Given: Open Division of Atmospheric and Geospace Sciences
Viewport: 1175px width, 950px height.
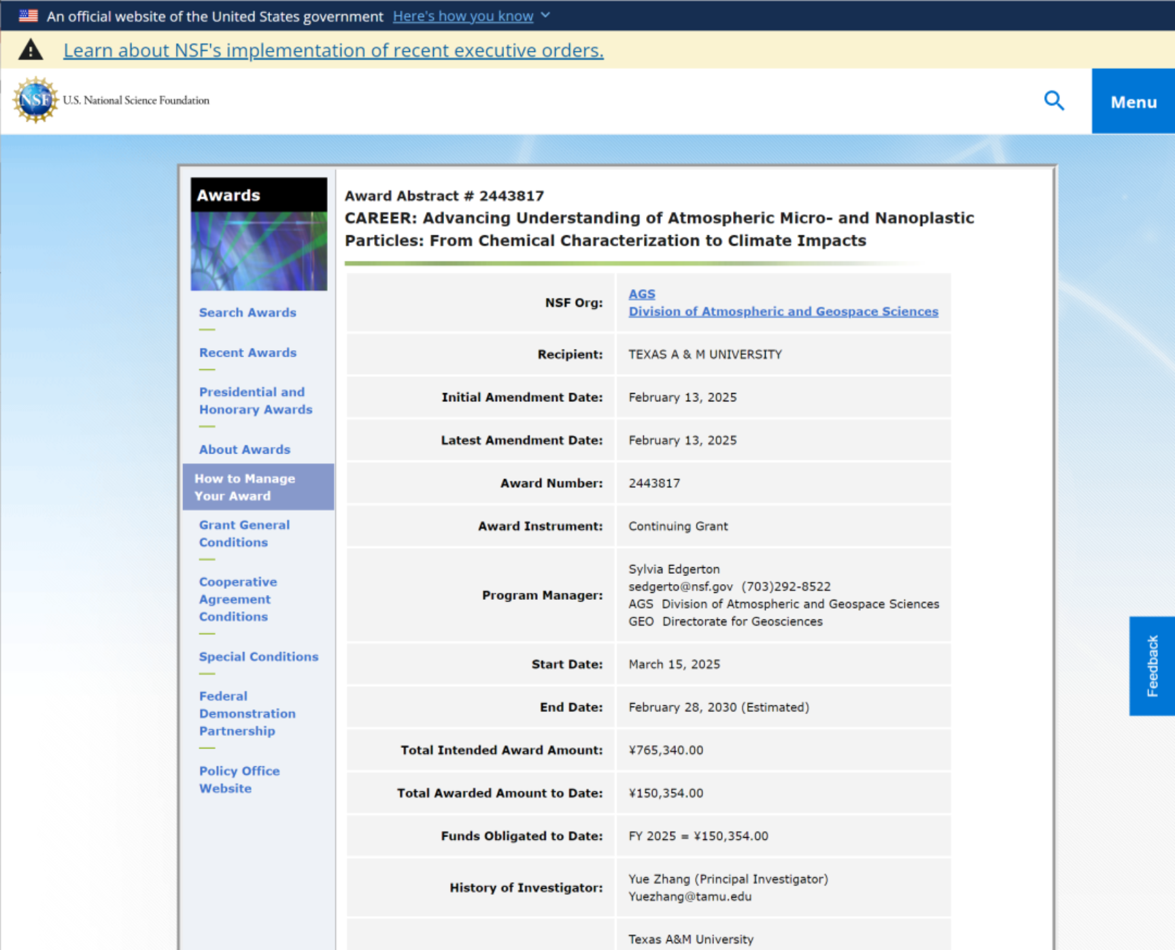Looking at the screenshot, I should 783,311.
